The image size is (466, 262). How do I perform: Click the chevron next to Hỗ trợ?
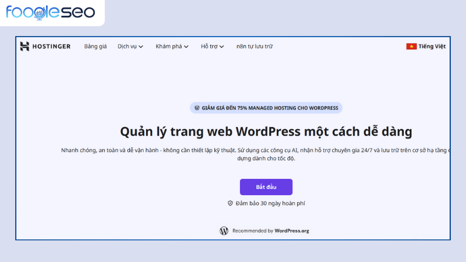point(222,47)
